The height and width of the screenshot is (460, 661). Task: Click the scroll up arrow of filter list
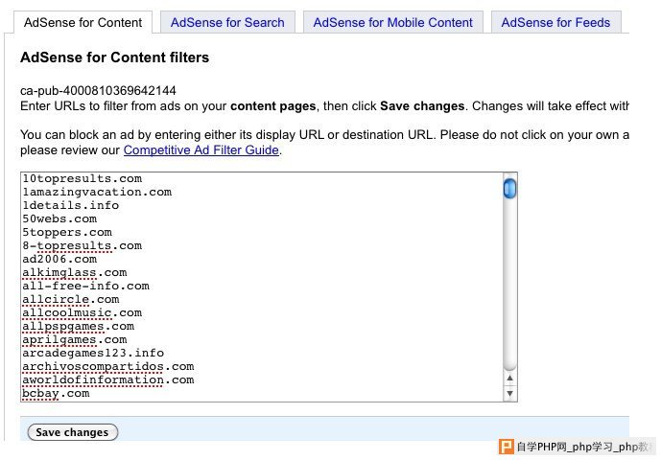click(510, 379)
